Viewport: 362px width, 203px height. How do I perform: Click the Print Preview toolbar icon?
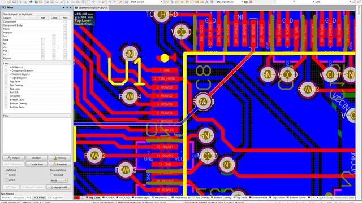click(25, 2)
